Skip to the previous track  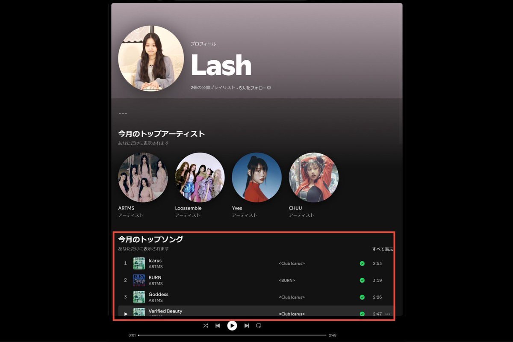point(218,326)
